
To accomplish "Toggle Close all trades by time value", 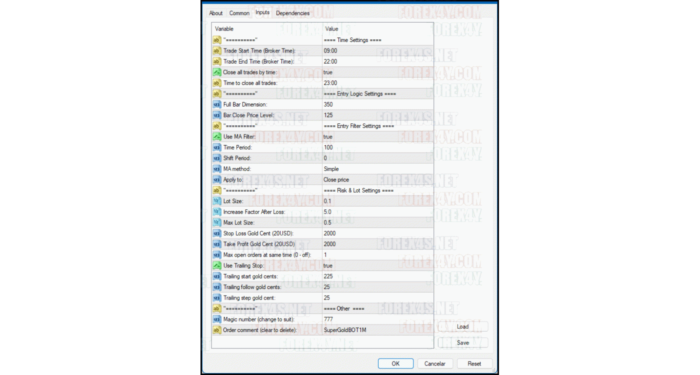I will (x=328, y=72).
